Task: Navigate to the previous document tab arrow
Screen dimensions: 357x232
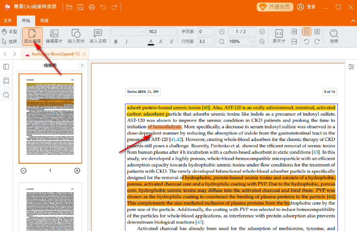Action: (5, 54)
